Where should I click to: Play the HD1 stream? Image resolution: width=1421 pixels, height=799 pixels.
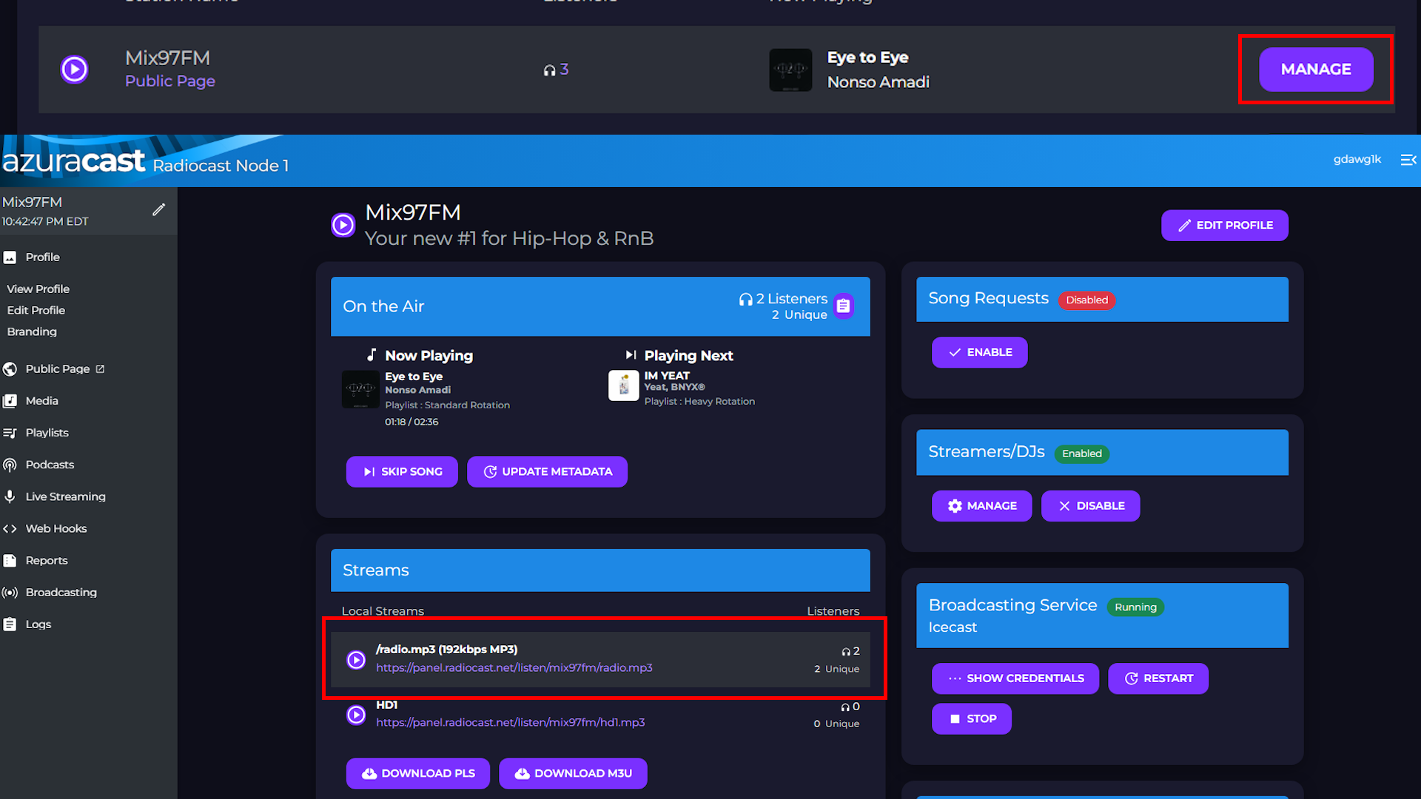[356, 715]
